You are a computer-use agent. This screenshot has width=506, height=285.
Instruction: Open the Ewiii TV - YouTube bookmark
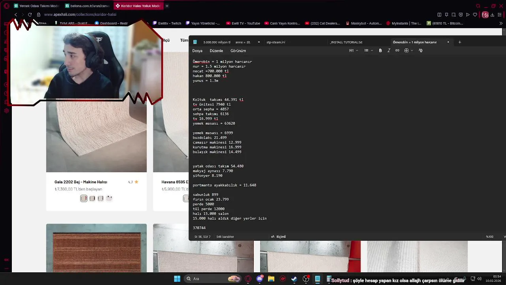coord(243,23)
